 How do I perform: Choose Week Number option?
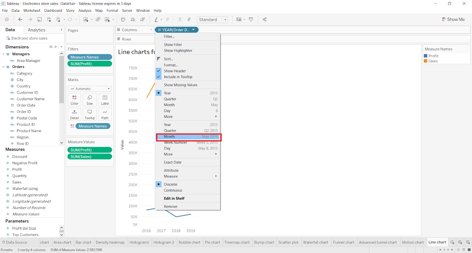188,142
